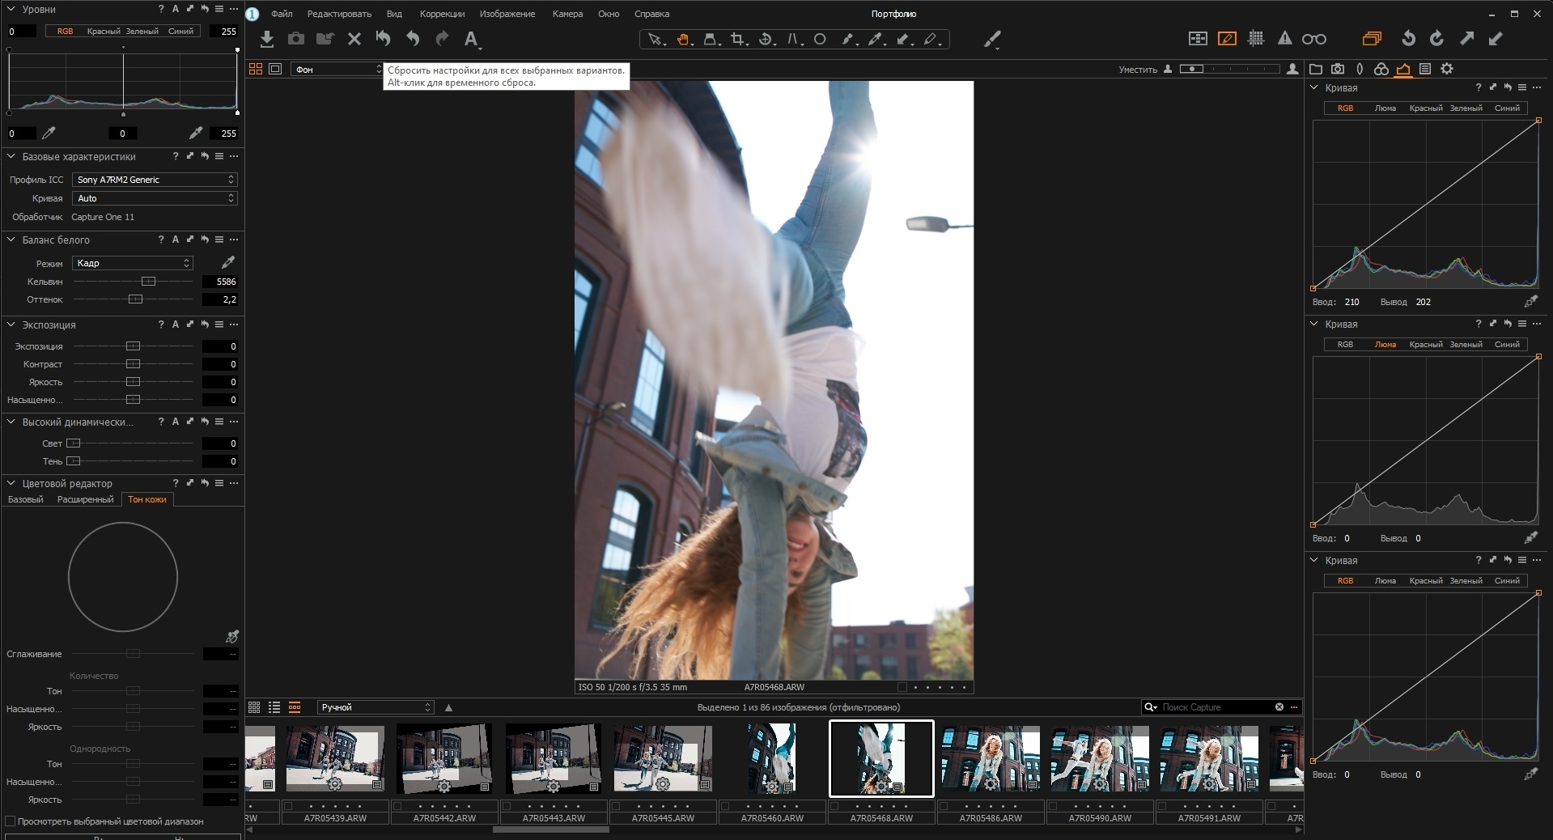
Task: Select the Crop tool in the toolbar
Action: click(737, 39)
